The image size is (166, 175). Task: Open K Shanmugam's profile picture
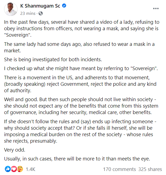click(11, 9)
